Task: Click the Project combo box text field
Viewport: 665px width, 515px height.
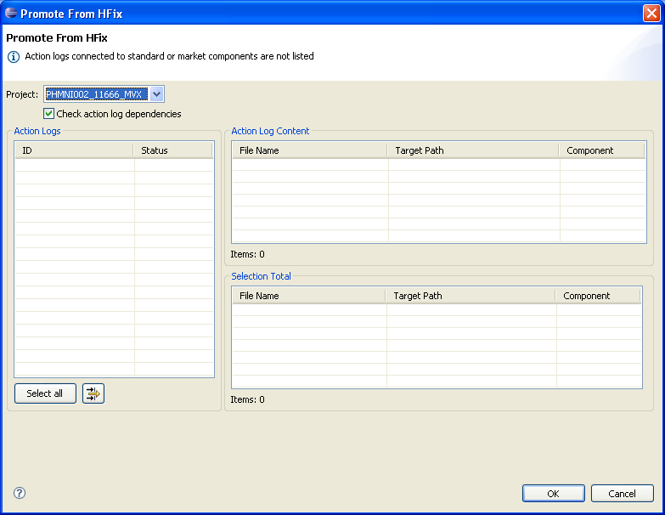Action: coord(95,94)
